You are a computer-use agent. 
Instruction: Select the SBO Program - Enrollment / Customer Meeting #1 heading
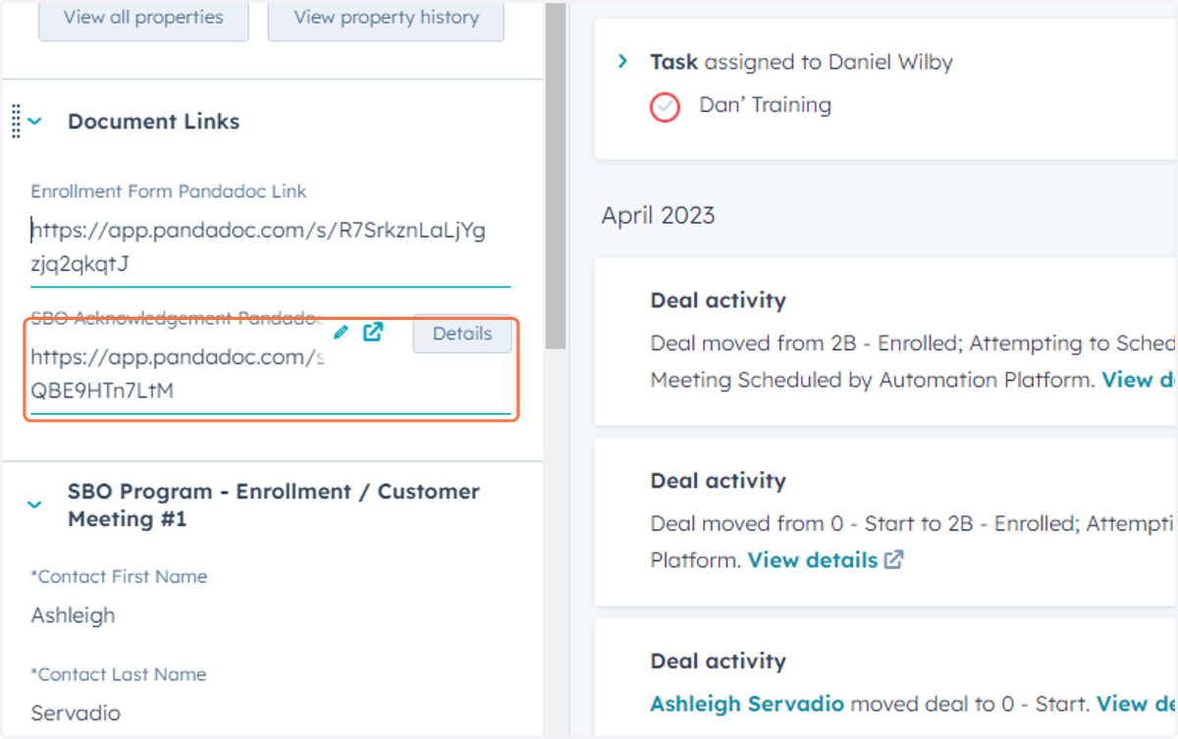[x=274, y=504]
